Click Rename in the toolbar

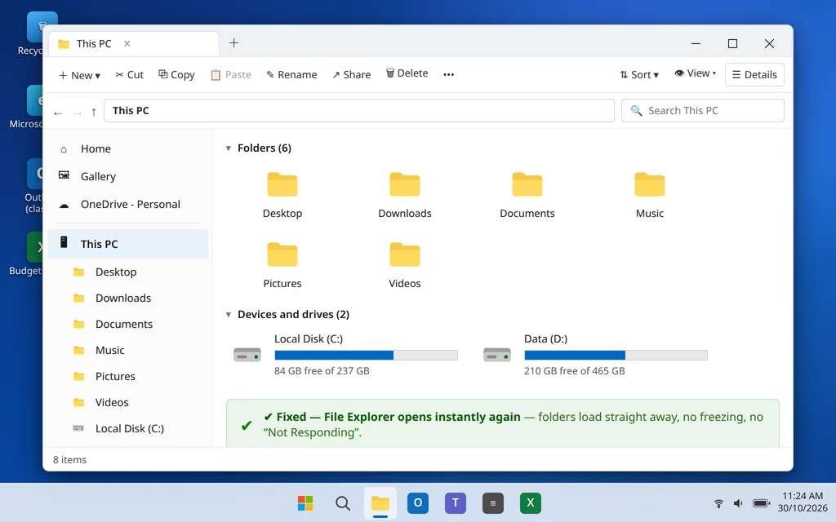[291, 74]
